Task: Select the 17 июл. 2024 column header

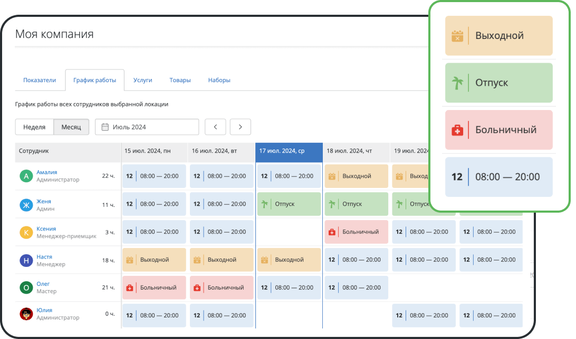Action: pos(289,151)
